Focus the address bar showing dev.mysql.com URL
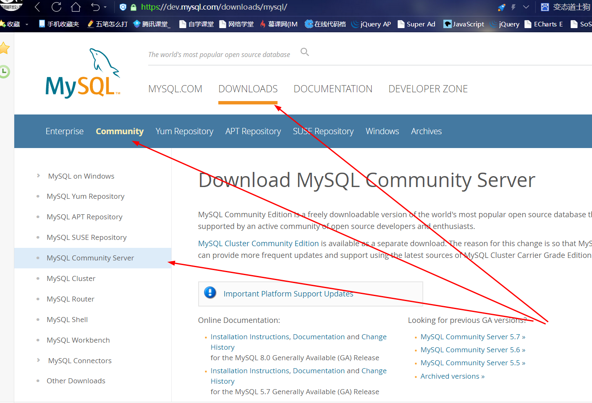The width and height of the screenshot is (592, 403). click(214, 7)
